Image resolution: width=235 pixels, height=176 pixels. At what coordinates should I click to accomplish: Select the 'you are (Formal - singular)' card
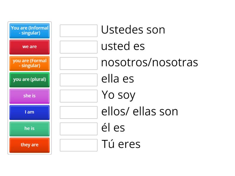(x=29, y=63)
